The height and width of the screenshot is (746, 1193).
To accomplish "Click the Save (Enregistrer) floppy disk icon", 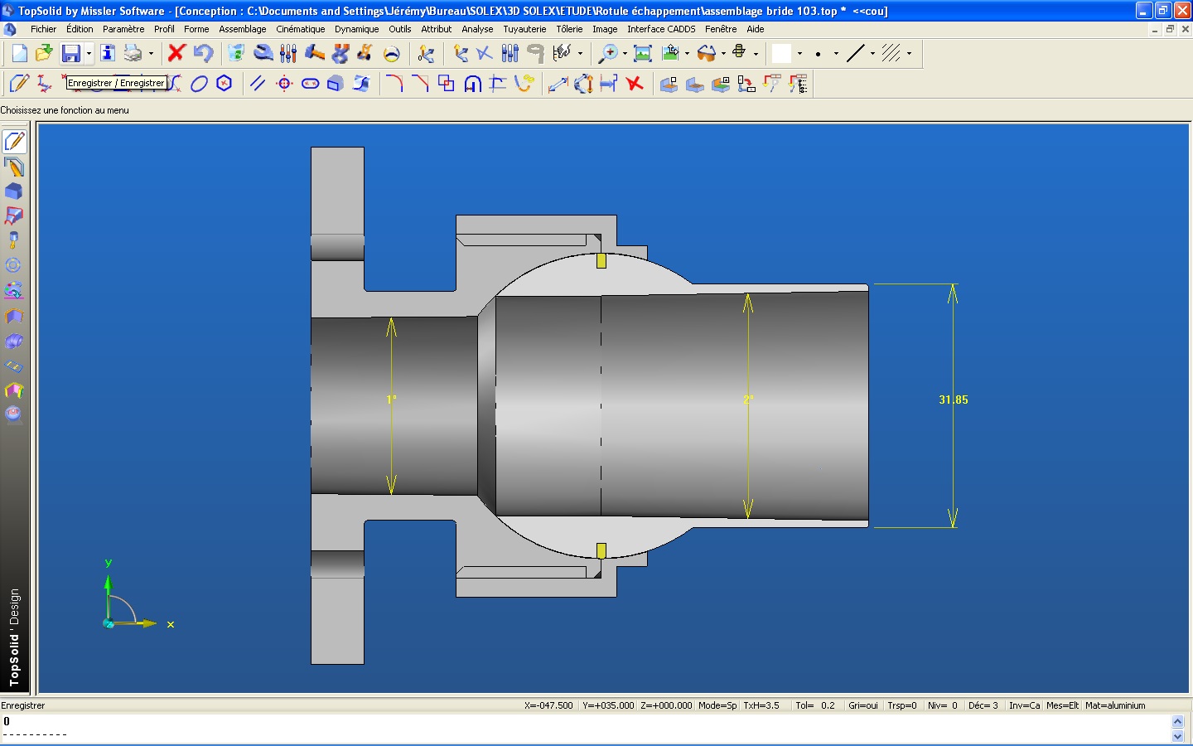I will pos(71,54).
